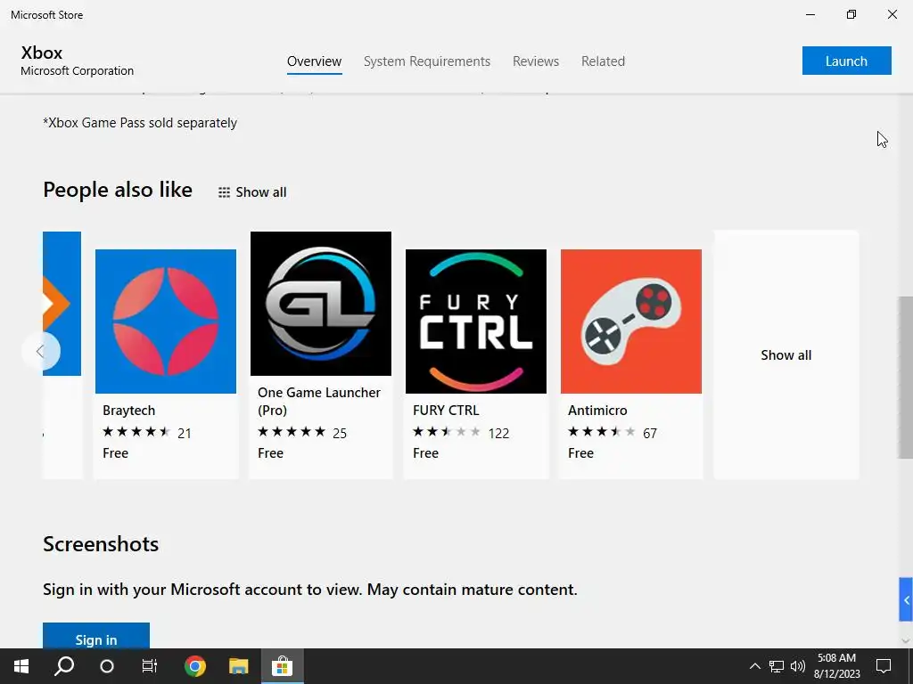
Task: Open taskbar Search magnifier
Action: point(64,666)
